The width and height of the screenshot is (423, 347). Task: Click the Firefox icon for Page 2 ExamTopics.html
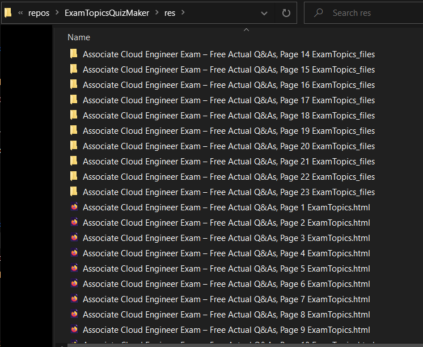pos(74,222)
